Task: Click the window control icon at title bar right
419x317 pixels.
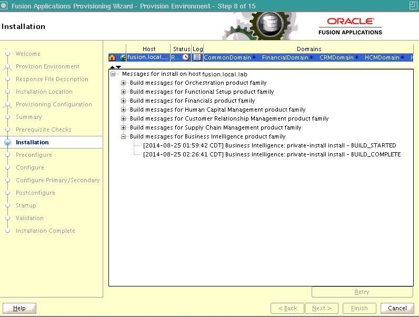Action: pos(413,6)
